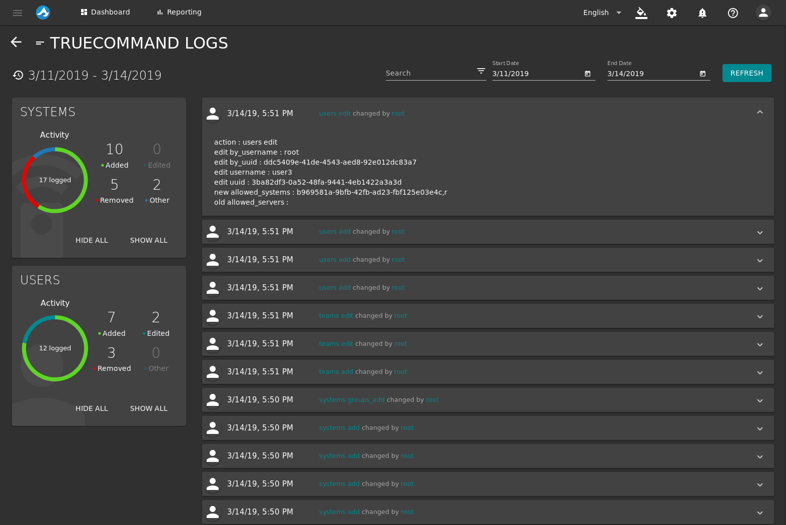Viewport: 786px width, 525px height.
Task: Expand the second users add log entry
Action: 760,260
